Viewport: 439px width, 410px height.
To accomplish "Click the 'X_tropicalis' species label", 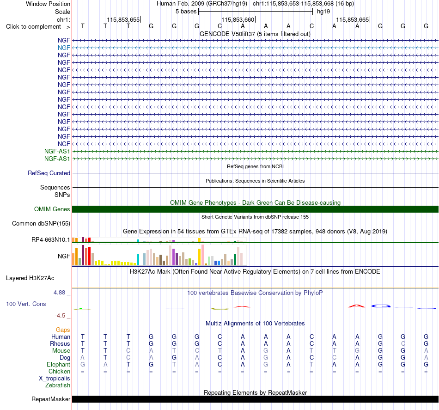I will click(55, 379).
